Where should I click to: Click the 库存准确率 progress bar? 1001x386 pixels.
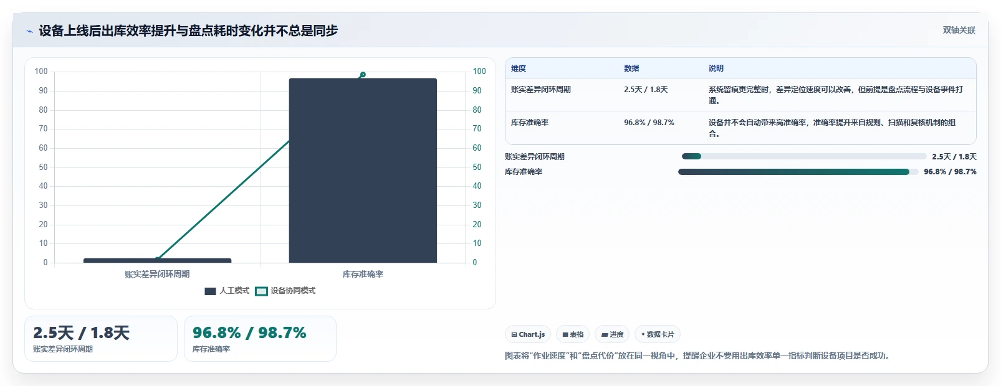[798, 172]
